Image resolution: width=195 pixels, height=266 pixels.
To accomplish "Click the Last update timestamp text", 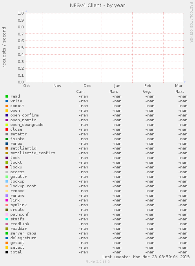I will pyautogui.click(x=146, y=257).
